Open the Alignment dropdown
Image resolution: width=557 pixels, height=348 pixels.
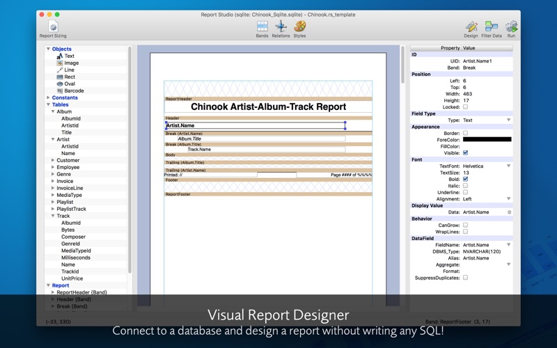tap(509, 199)
